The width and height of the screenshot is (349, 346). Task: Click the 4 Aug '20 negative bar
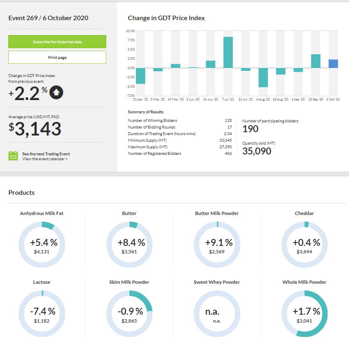tap(263, 77)
